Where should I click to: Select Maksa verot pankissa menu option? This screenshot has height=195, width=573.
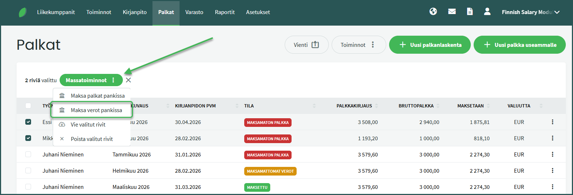click(x=96, y=110)
